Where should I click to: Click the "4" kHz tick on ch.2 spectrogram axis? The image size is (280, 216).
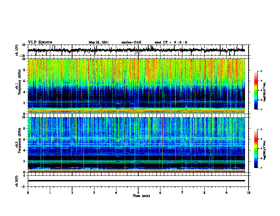tap(24, 150)
